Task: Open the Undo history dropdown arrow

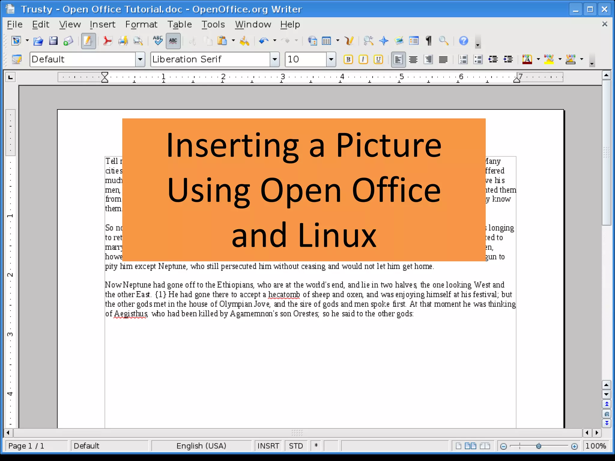Action: 274,41
